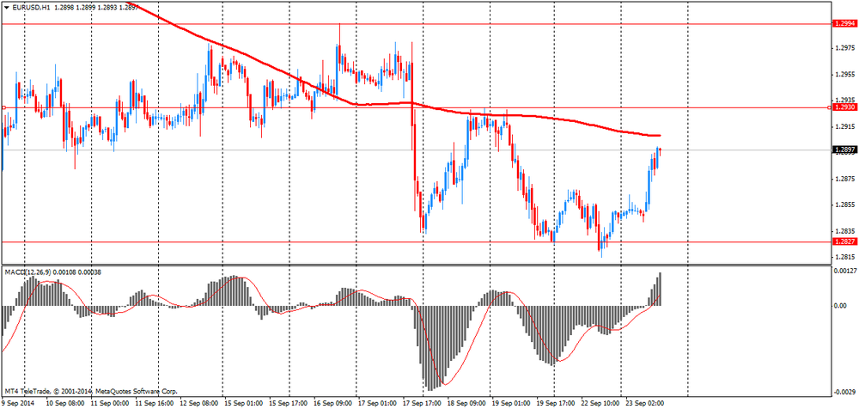Viewport: 859px width, 409px height.
Task: Click the 22 Sep 10:00 time label
Action: (x=601, y=403)
